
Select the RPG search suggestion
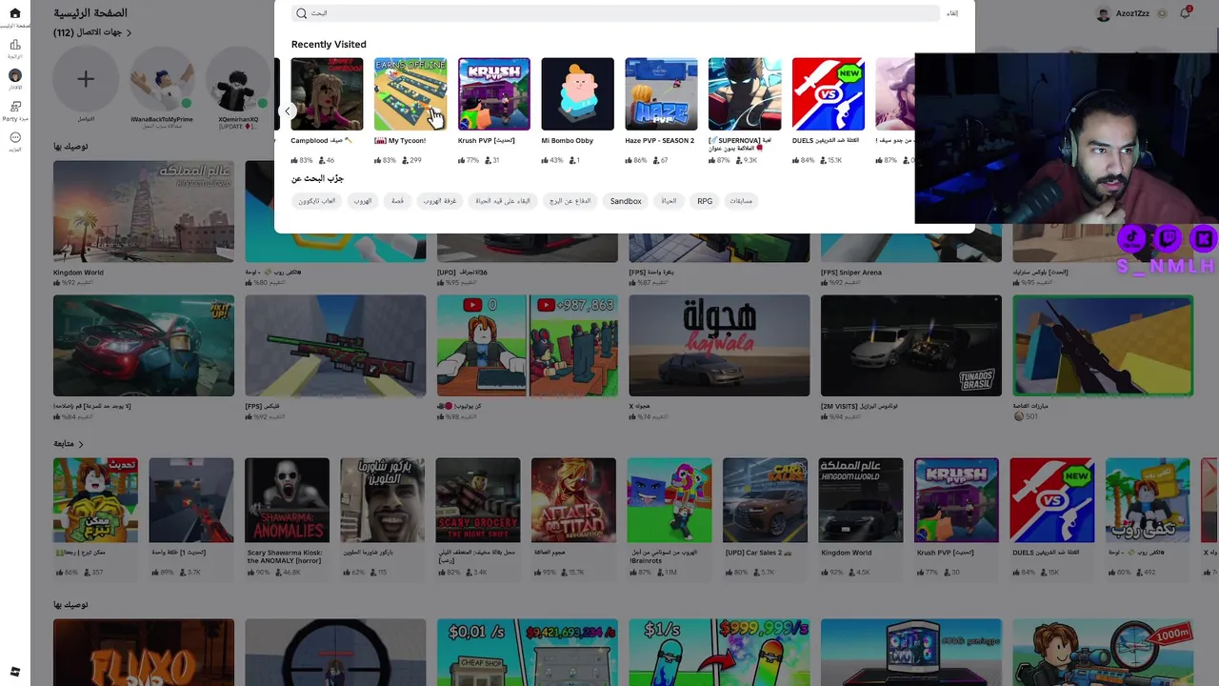705,201
